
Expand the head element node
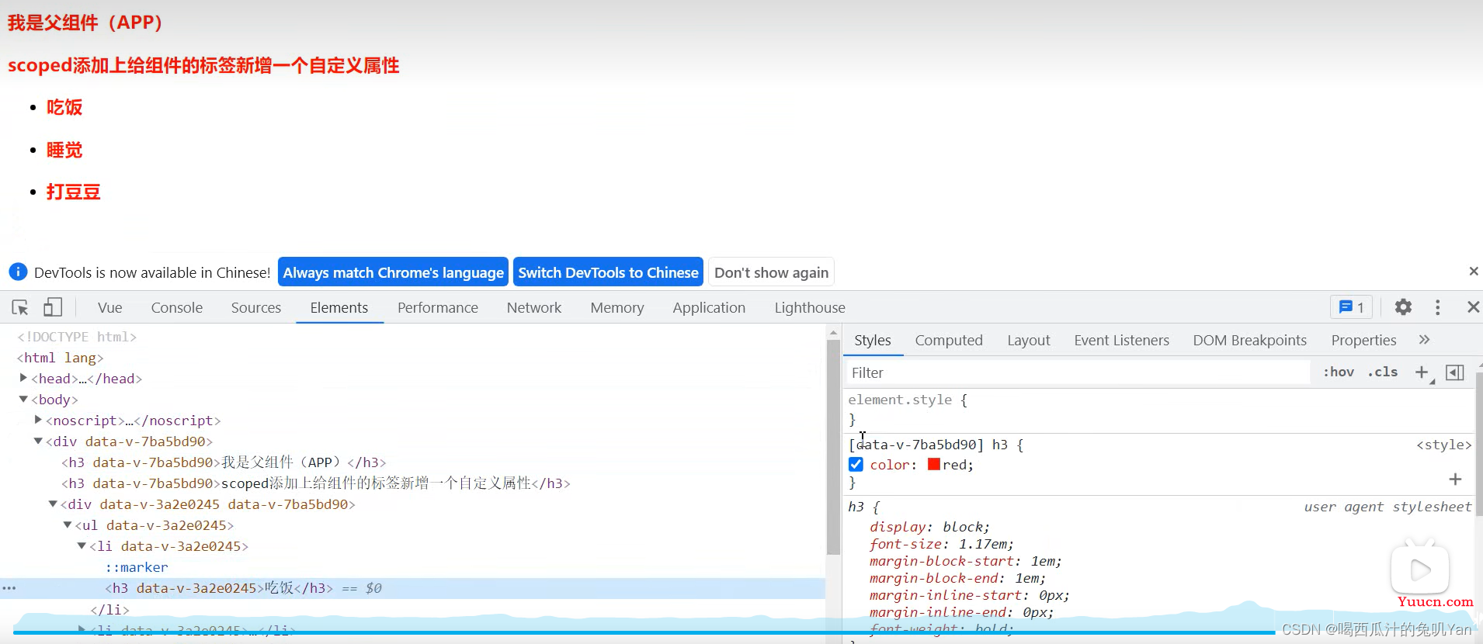pyautogui.click(x=24, y=378)
